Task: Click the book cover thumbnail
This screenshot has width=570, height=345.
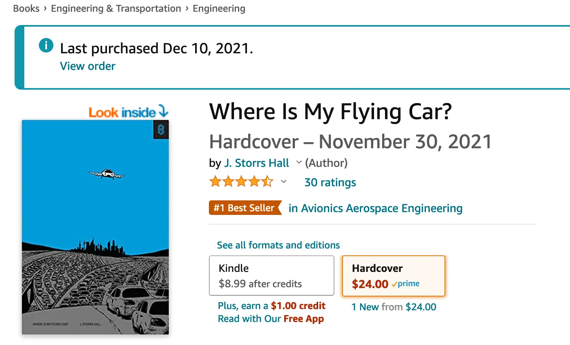Action: click(x=96, y=226)
